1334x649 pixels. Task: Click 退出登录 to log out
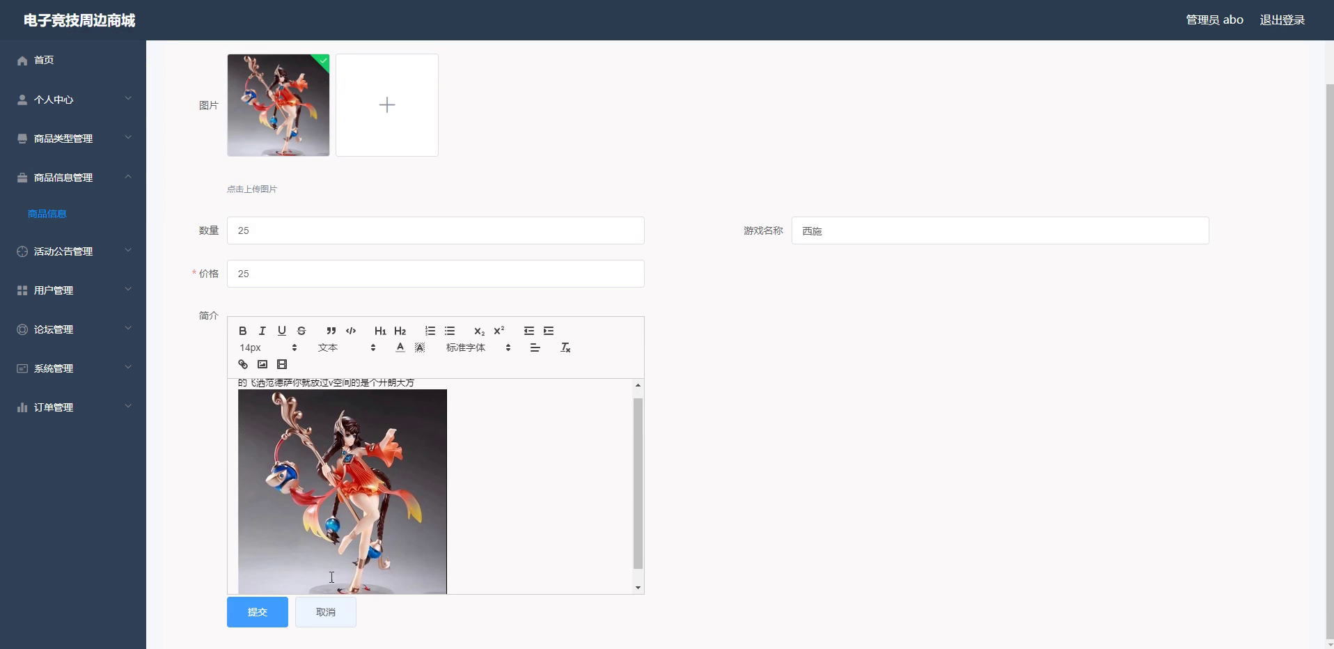(1282, 20)
